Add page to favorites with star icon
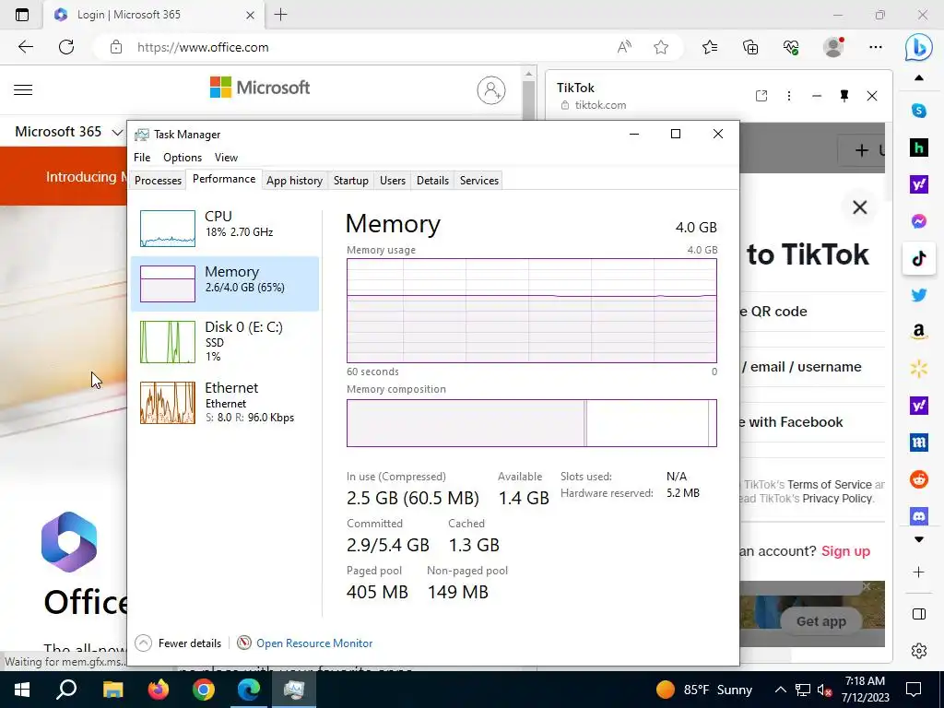This screenshot has width=944, height=708. (661, 47)
